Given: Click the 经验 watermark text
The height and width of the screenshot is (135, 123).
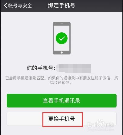Looking at the screenshot, I should (109, 125).
